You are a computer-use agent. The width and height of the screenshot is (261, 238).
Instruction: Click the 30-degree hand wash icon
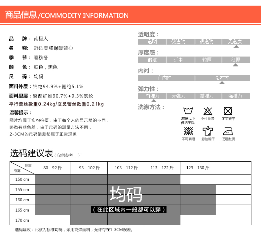[188, 111]
